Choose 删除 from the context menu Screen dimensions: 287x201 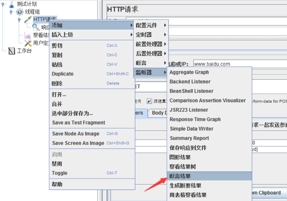point(92,83)
